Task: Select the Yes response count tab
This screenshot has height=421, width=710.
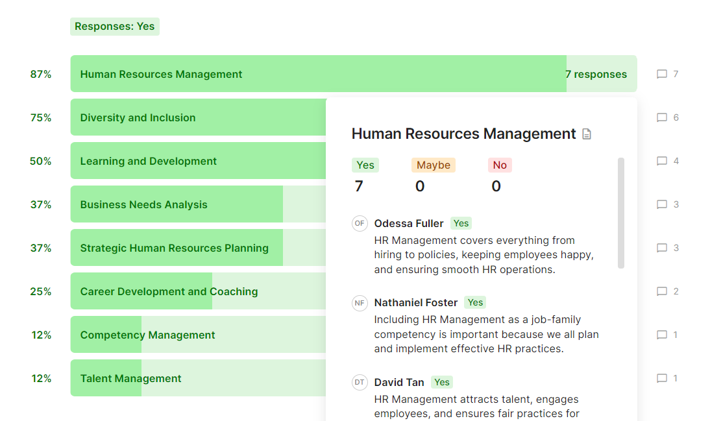Action: click(x=365, y=165)
